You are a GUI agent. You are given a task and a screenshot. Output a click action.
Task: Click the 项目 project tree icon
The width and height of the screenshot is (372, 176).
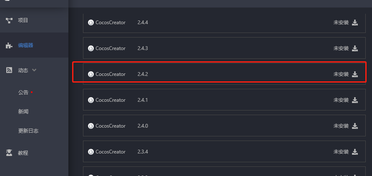tap(9, 20)
